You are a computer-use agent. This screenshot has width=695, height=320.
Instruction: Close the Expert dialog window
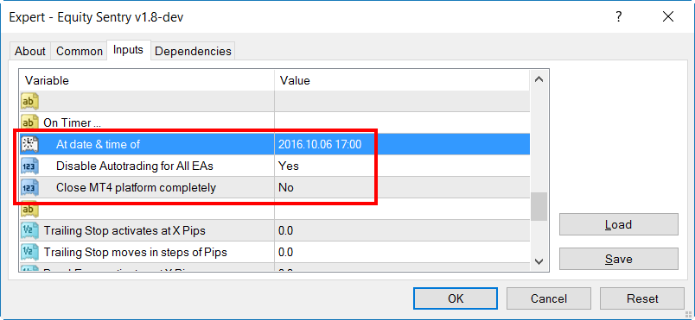click(x=668, y=17)
